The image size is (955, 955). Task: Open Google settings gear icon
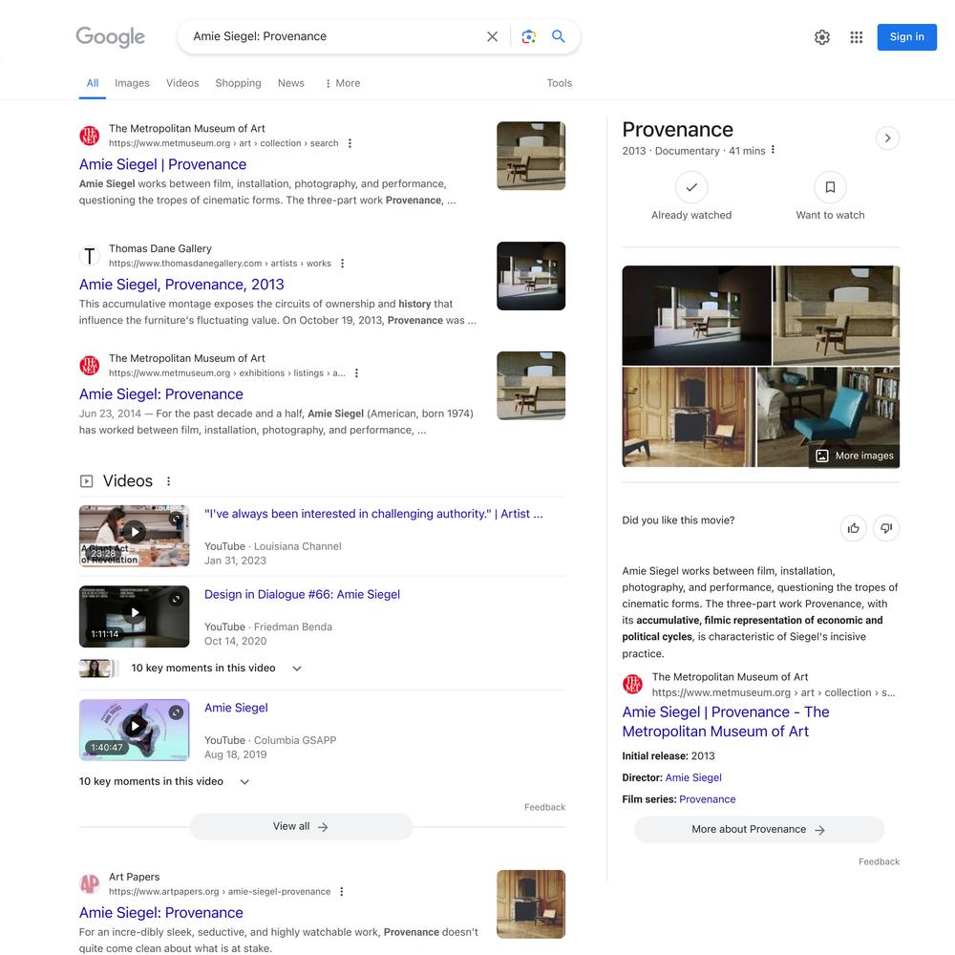coord(821,37)
